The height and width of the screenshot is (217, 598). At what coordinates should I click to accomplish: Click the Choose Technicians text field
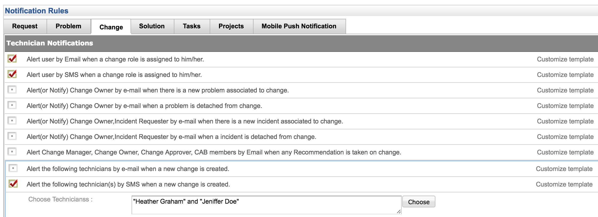click(266, 205)
